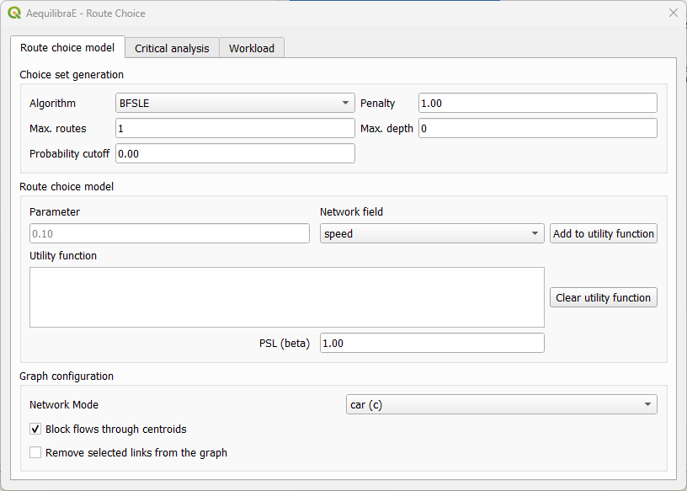The height and width of the screenshot is (491, 687).
Task: Close the Route Choice dialog window
Action: 673,13
